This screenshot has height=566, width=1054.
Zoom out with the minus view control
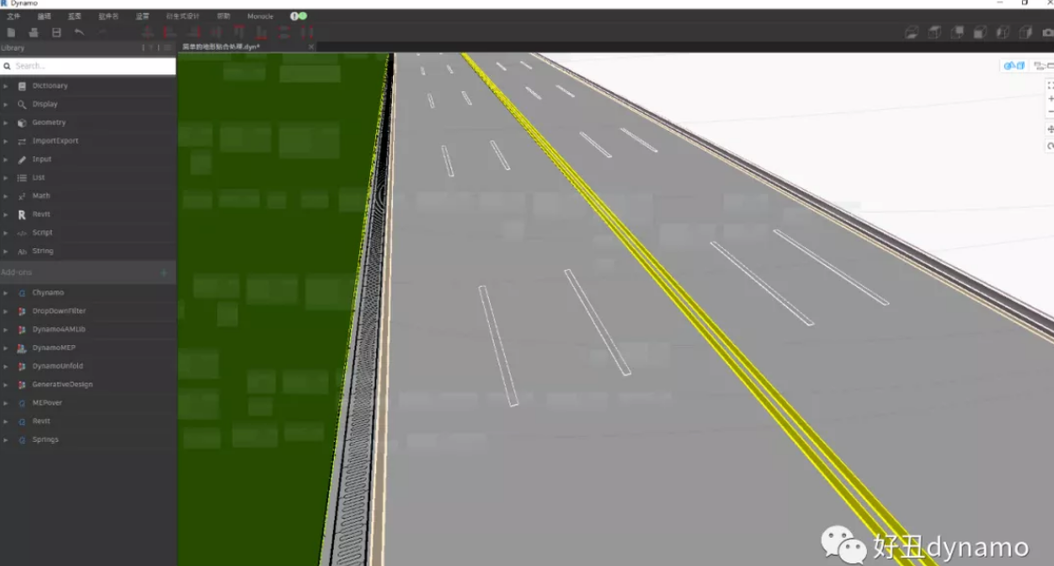[x=1050, y=112]
